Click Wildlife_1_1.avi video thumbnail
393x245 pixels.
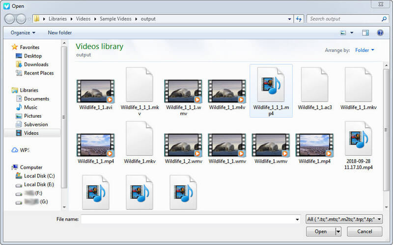coord(96,92)
